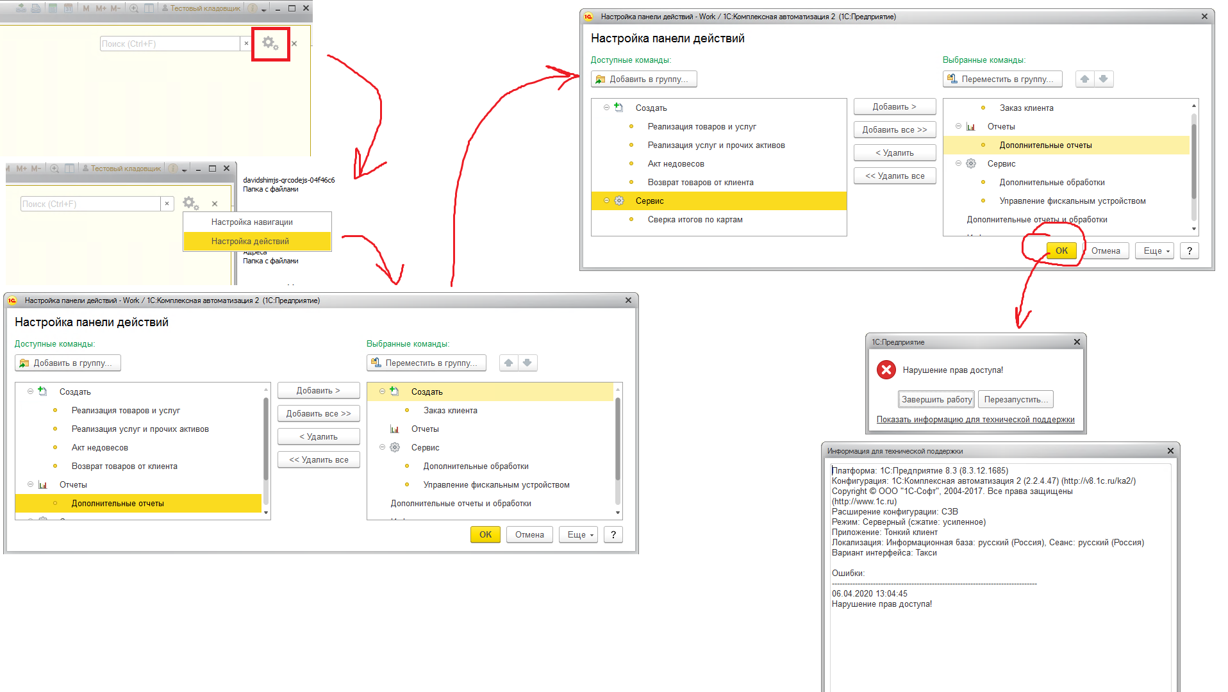The image size is (1228, 692).
Task: Close search panel X in the second window
Action: 215,204
